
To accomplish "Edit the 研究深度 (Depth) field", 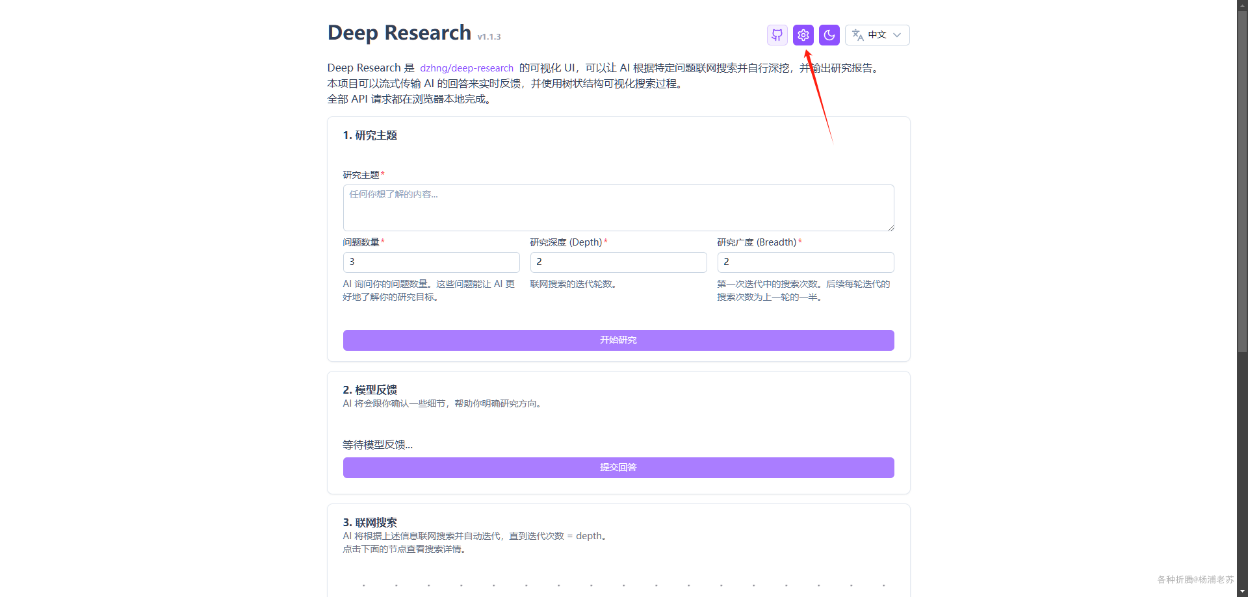I will point(619,262).
